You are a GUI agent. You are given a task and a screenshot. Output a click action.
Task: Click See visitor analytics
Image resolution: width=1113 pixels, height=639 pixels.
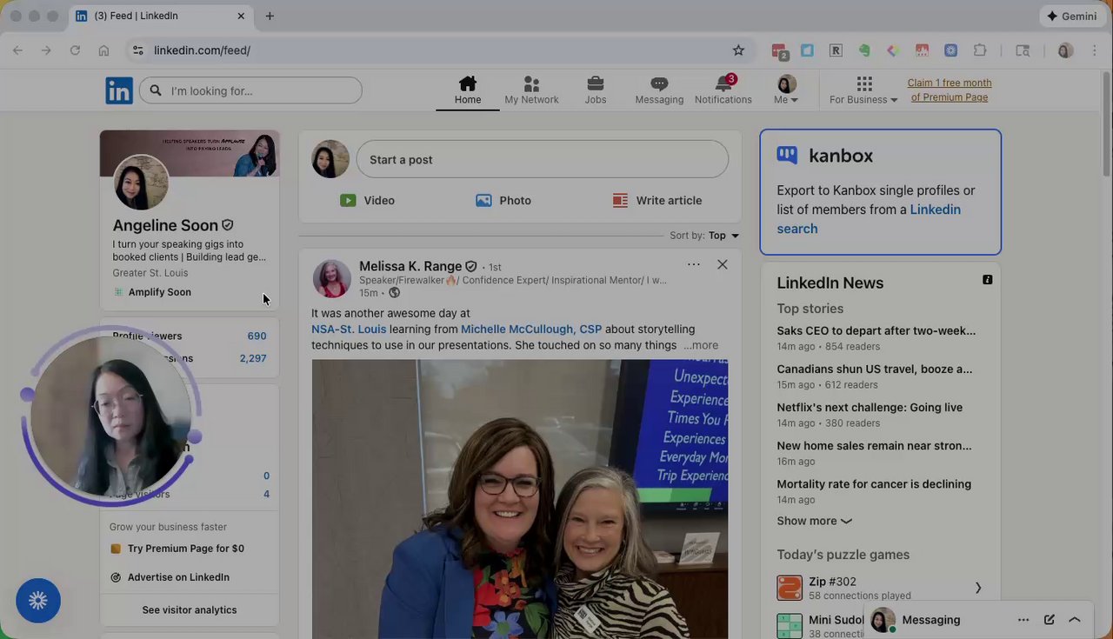[x=190, y=610]
